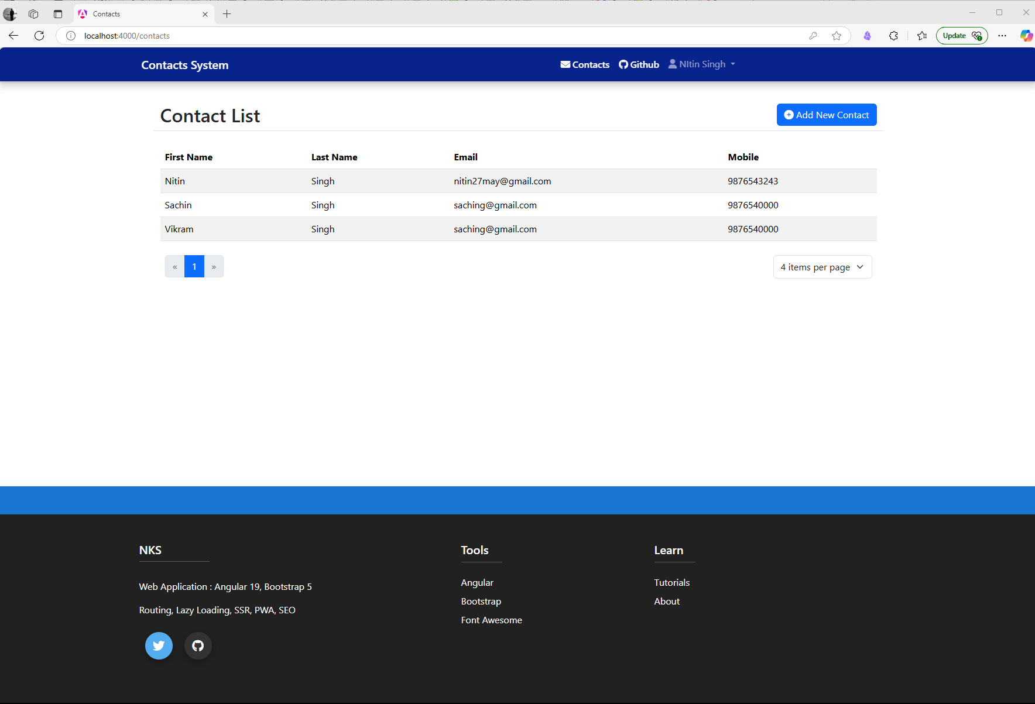Click the browser Update button

(x=962, y=36)
